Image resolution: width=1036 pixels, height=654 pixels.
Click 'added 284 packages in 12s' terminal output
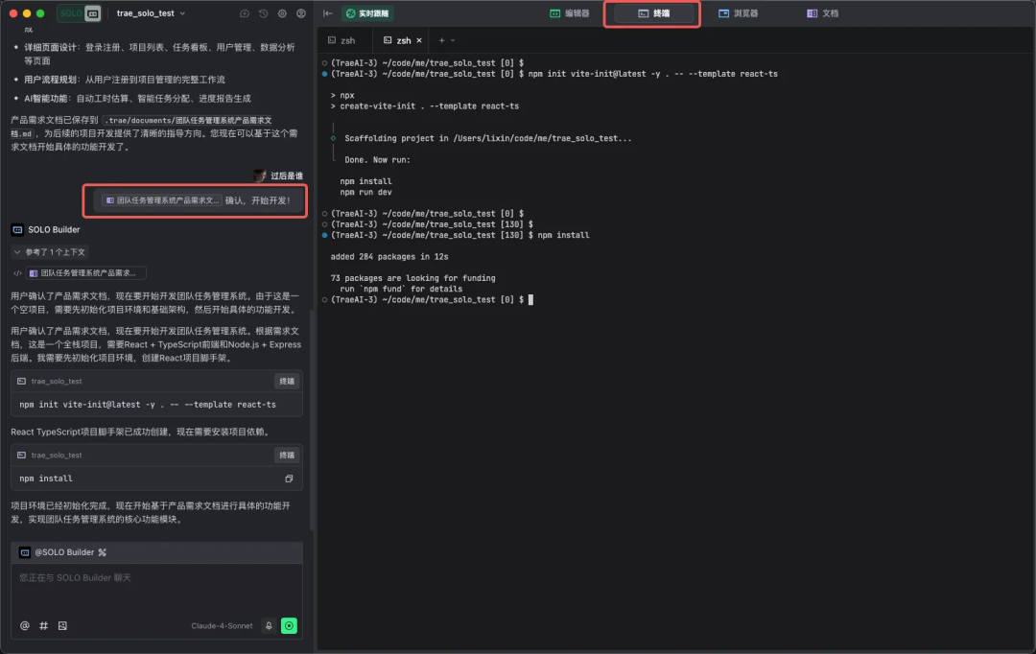pyautogui.click(x=389, y=256)
